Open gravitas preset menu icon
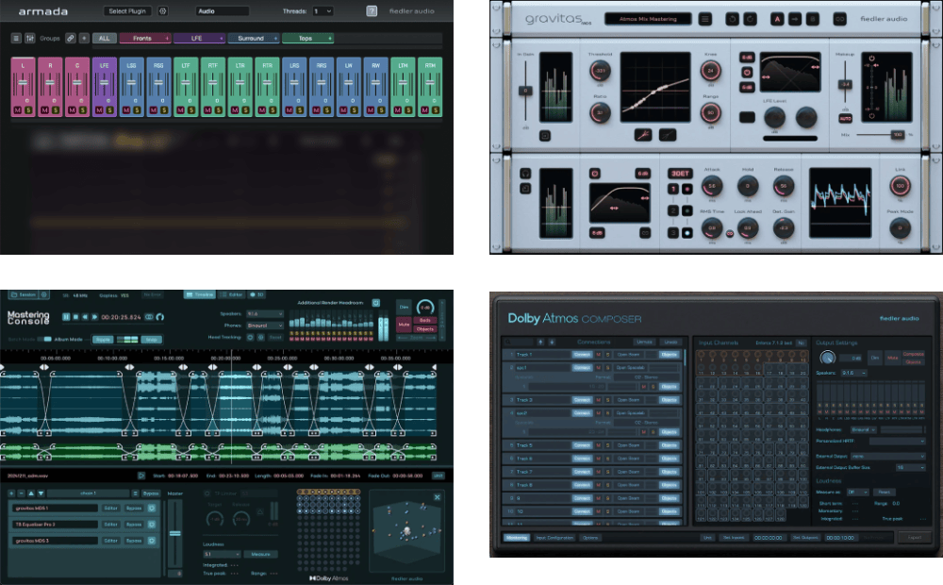943x585 pixels. (705, 19)
